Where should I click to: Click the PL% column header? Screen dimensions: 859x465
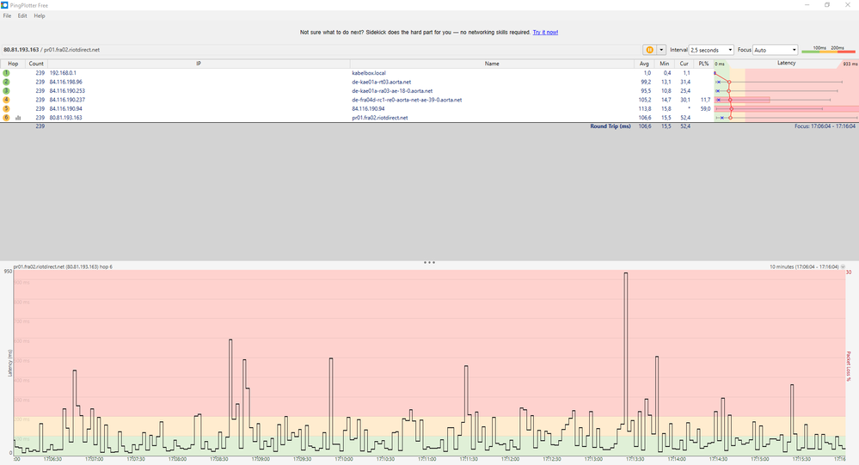(703, 64)
